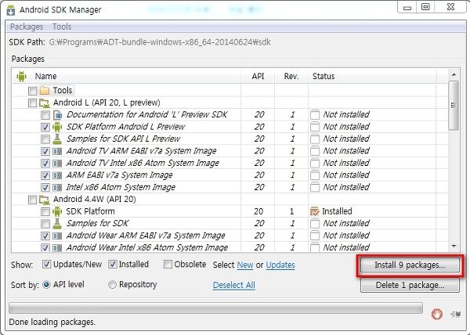470x335 pixels.
Task: Click the red stop loading hand icon
Action: pos(437,315)
